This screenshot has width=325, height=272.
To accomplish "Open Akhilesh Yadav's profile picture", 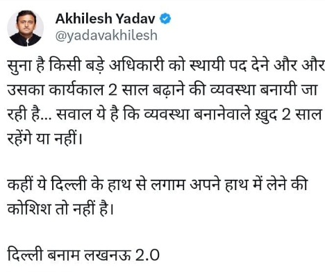I will coord(26,28).
